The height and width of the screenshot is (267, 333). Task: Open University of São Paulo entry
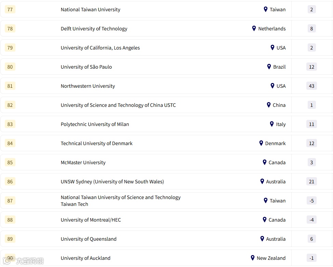86,67
